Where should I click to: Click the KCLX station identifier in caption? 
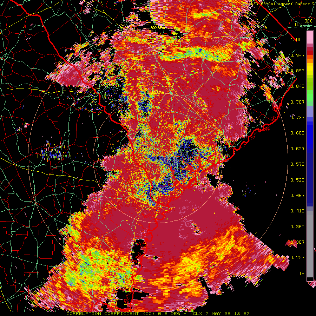(197, 314)
